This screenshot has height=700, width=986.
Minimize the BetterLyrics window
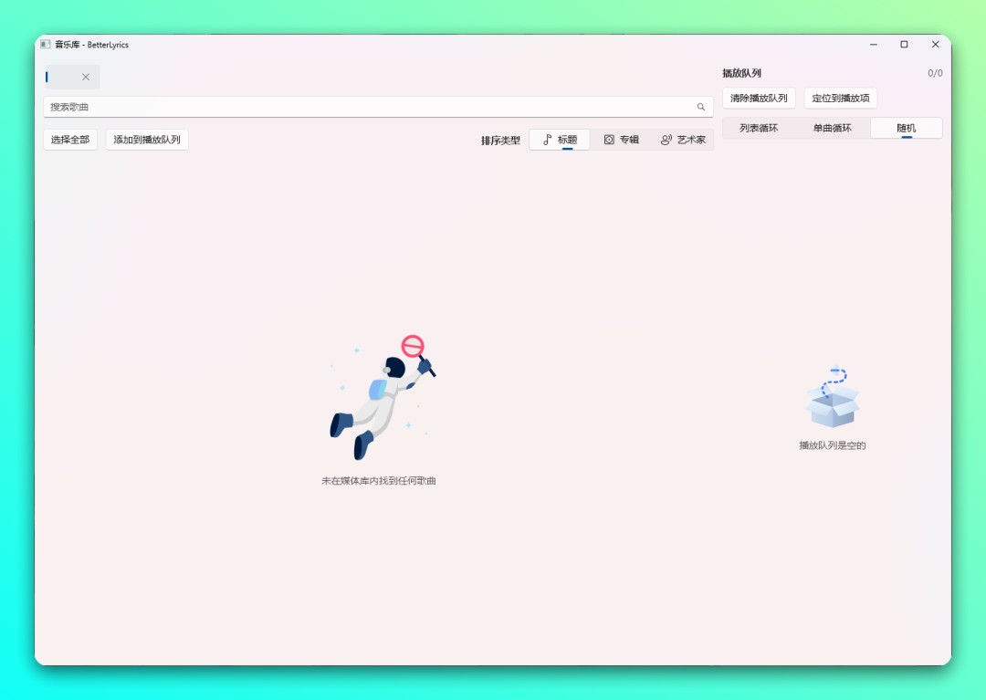click(x=874, y=44)
